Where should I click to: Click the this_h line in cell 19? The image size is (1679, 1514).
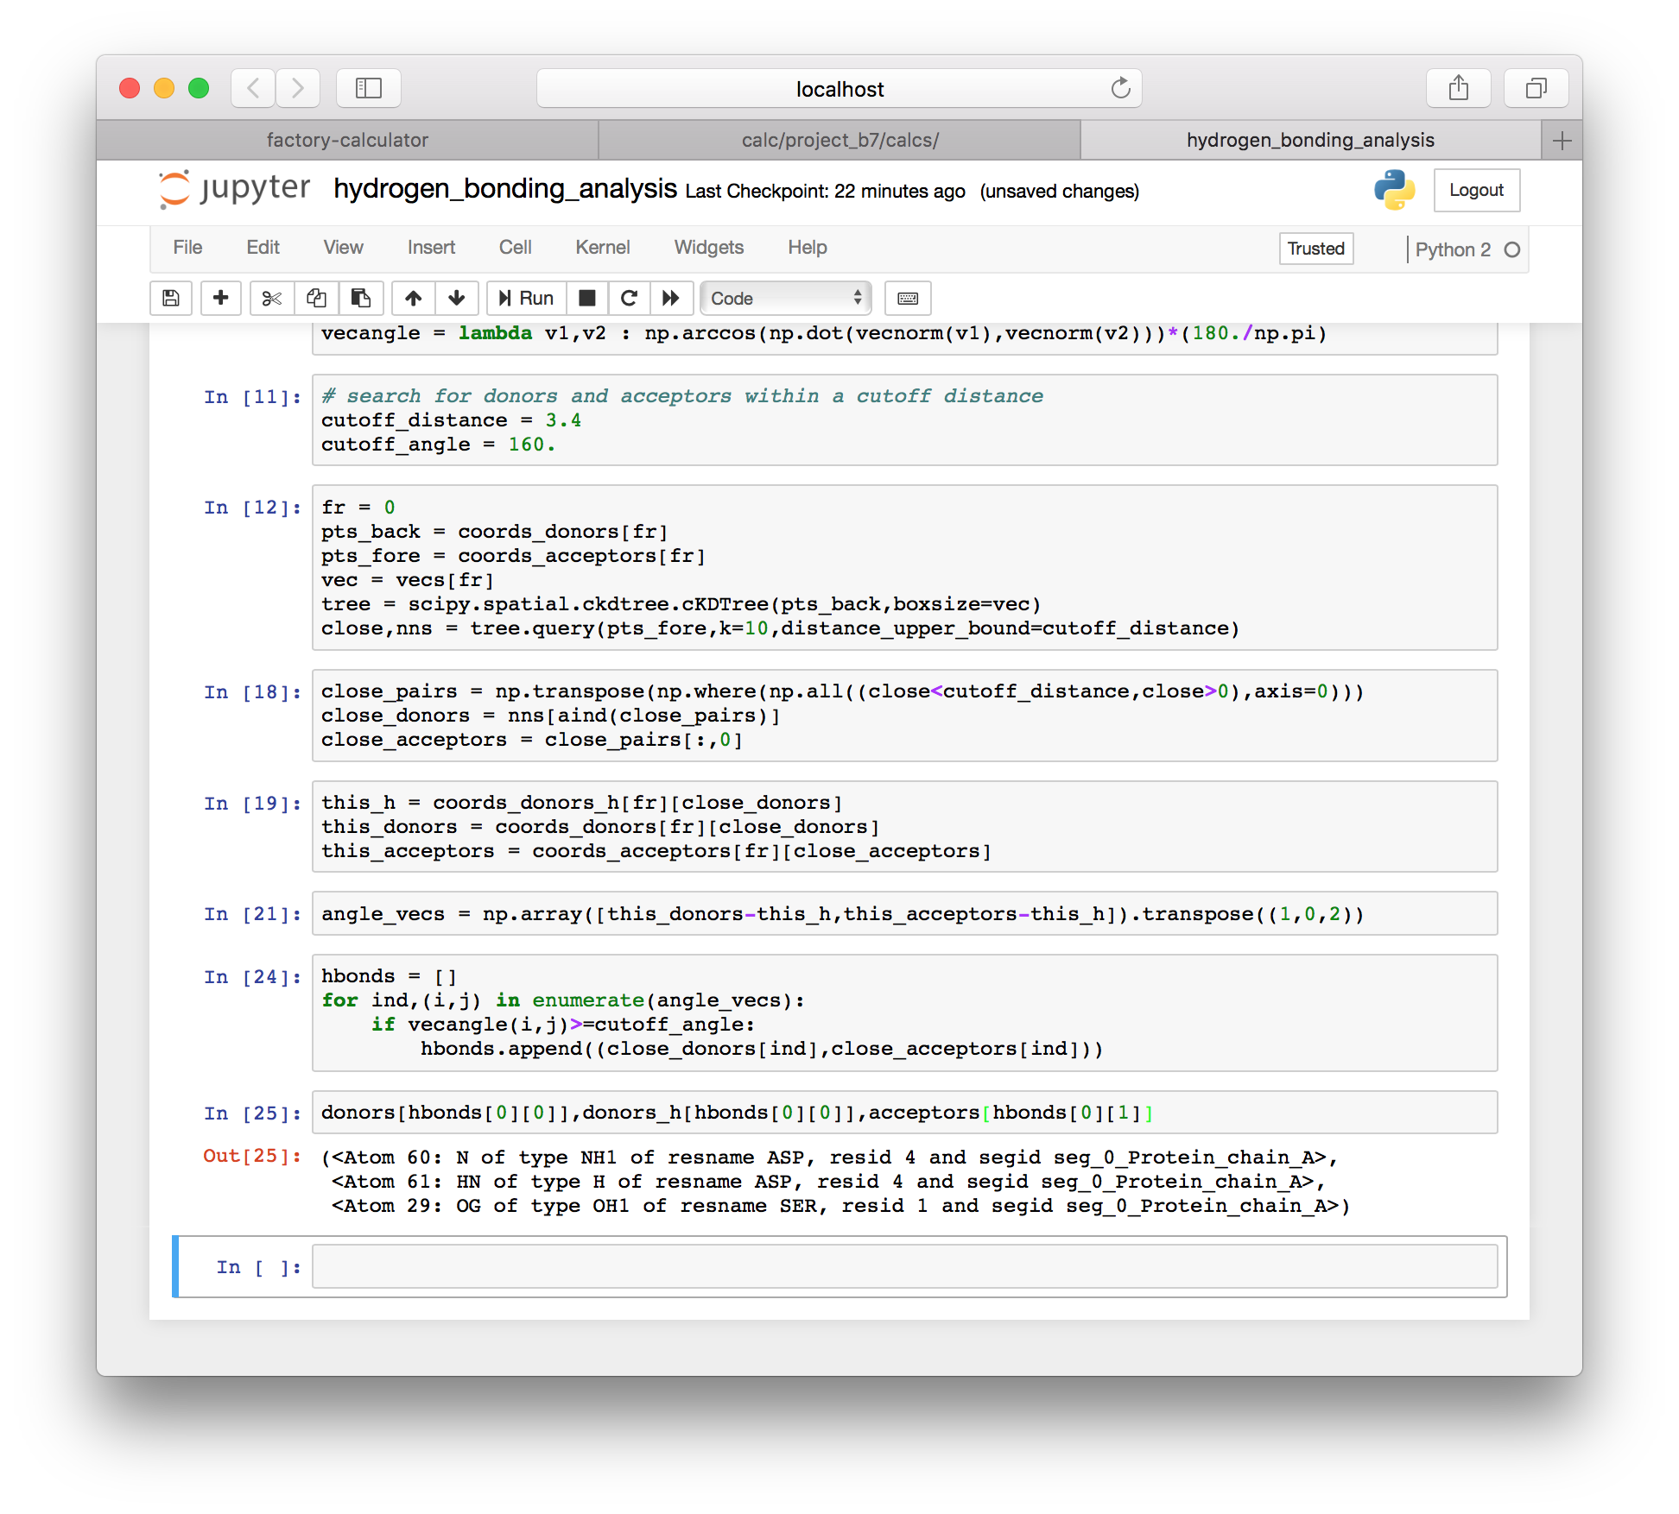(x=581, y=803)
